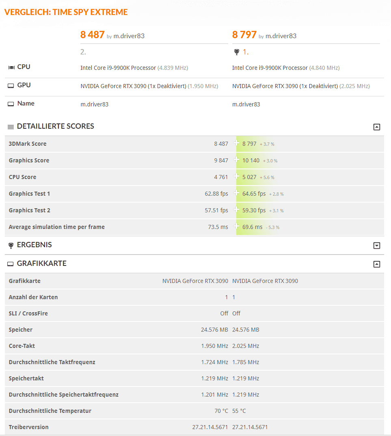Click GPU text with 1.950 MHz clock
The height and width of the screenshot is (436, 391).
pyautogui.click(x=149, y=86)
